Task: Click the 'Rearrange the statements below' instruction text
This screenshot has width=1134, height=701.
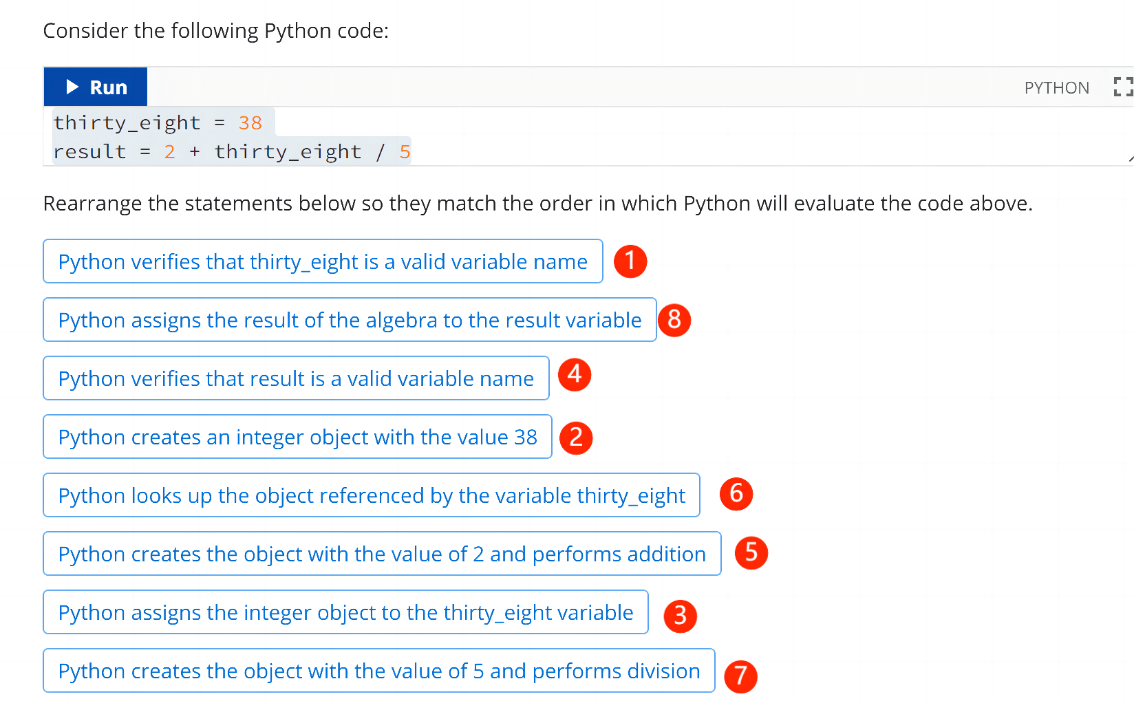Action: pos(537,204)
